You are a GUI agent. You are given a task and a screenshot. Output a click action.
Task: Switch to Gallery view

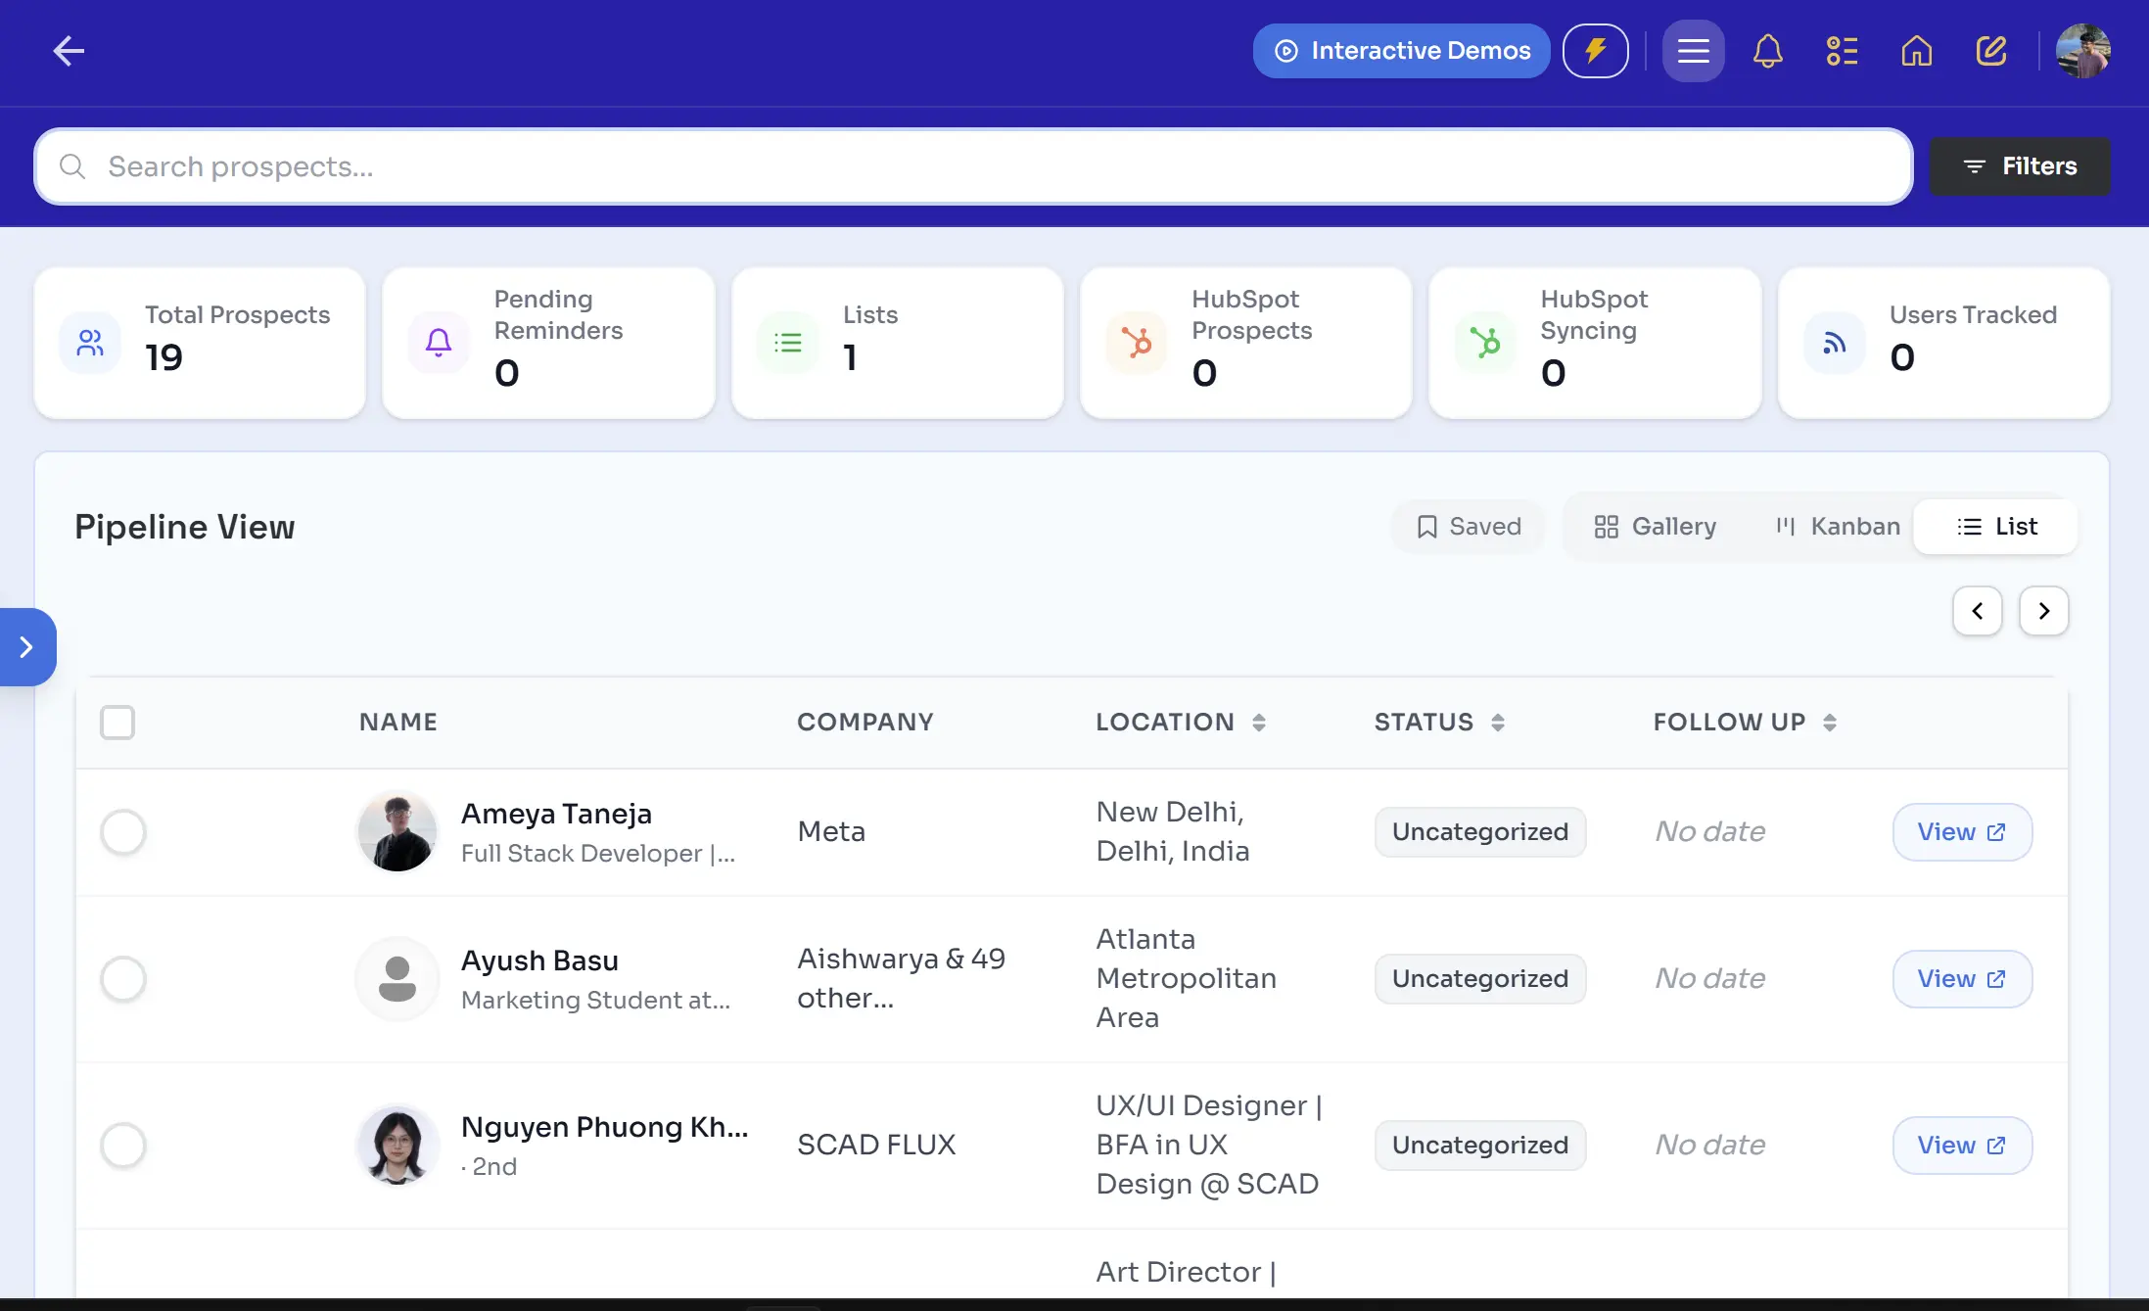point(1656,526)
